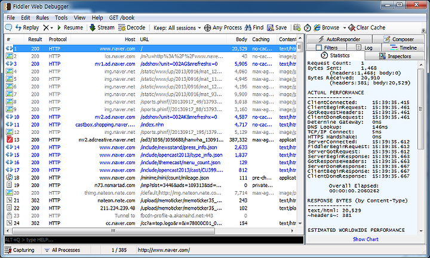The image size is (430, 258).
Task: Click in the QuickExec command box
Action: coord(154,239)
